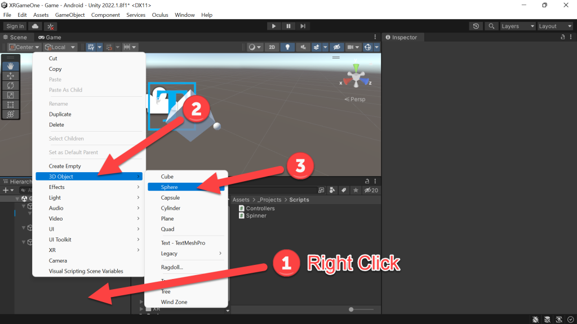Screen dimensions: 577x324
Task: Click the Search by Label icon
Action: pyautogui.click(x=344, y=190)
